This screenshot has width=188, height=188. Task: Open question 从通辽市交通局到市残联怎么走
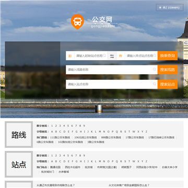55,185
